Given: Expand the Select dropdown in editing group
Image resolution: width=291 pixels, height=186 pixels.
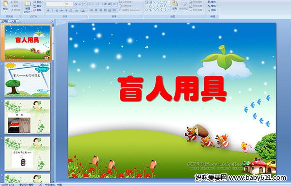Looking at the screenshot, I should click(x=213, y=10).
